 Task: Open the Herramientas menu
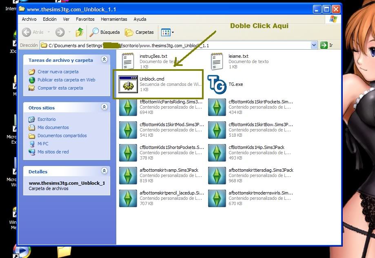point(114,19)
